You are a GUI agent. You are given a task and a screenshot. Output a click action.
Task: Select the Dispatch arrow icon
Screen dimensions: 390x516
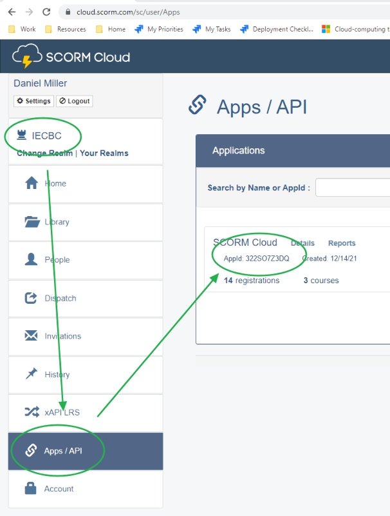pyautogui.click(x=31, y=298)
